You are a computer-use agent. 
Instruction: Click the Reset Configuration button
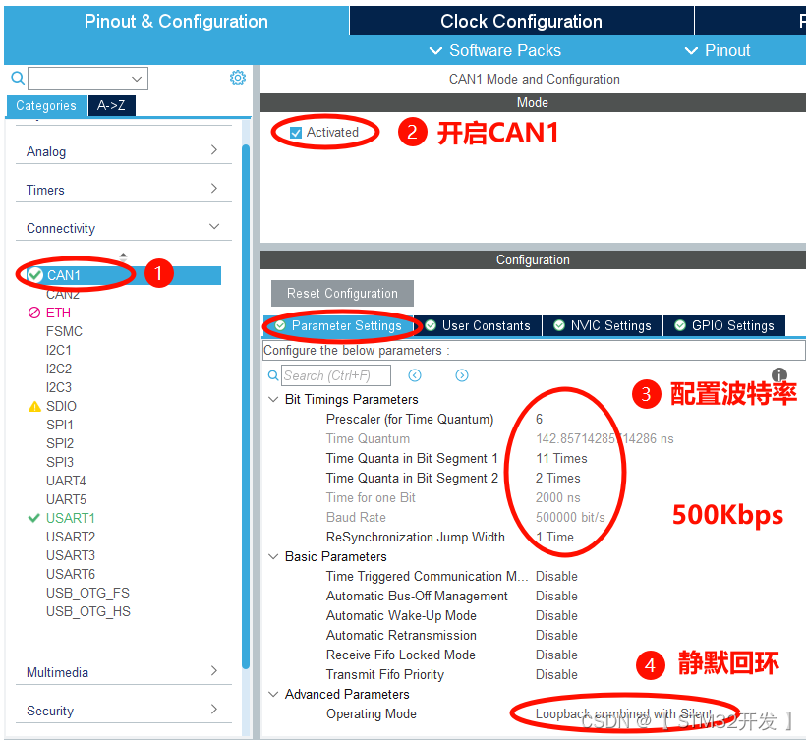click(x=342, y=293)
